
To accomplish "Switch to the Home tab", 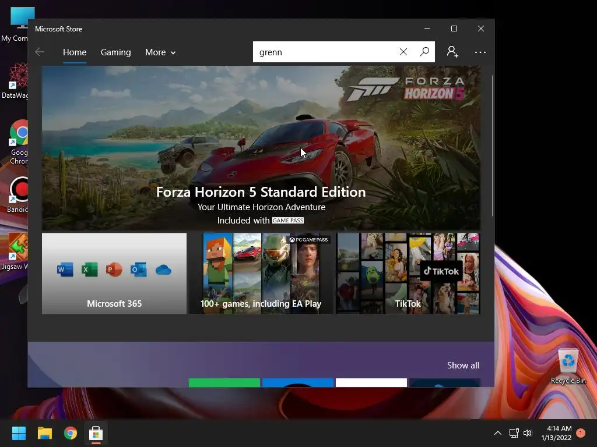I will pyautogui.click(x=75, y=52).
